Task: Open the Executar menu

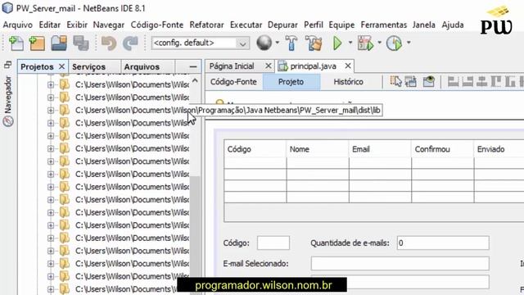Action: (246, 25)
